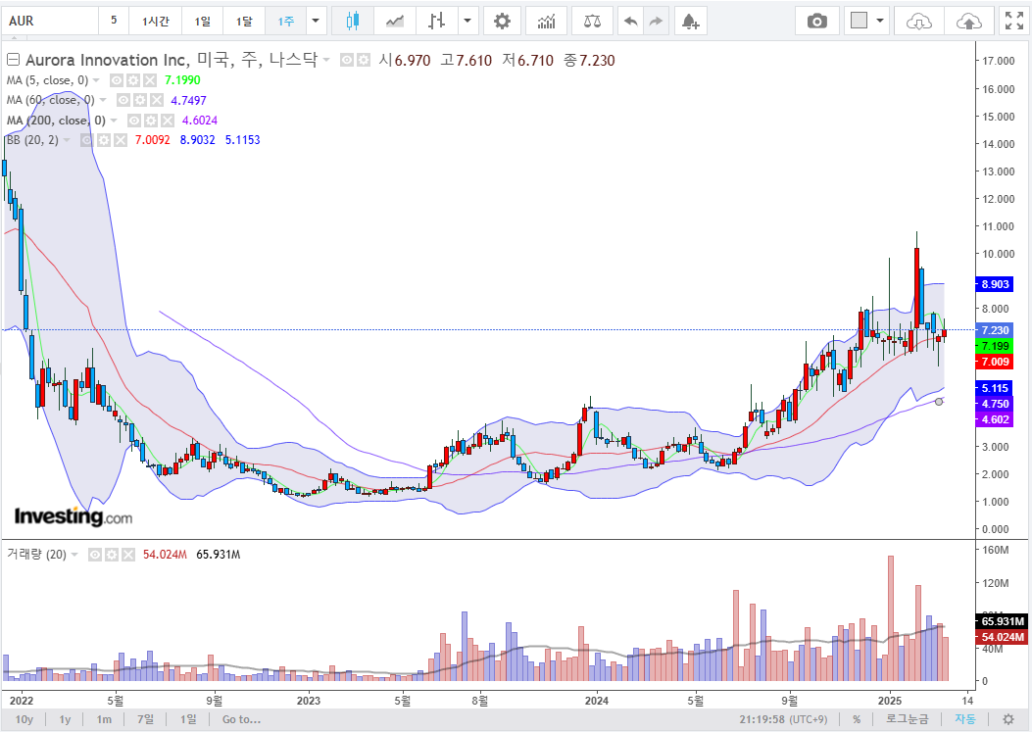Expand the chart style dropdown arrow
The image size is (1032, 732).
[467, 21]
